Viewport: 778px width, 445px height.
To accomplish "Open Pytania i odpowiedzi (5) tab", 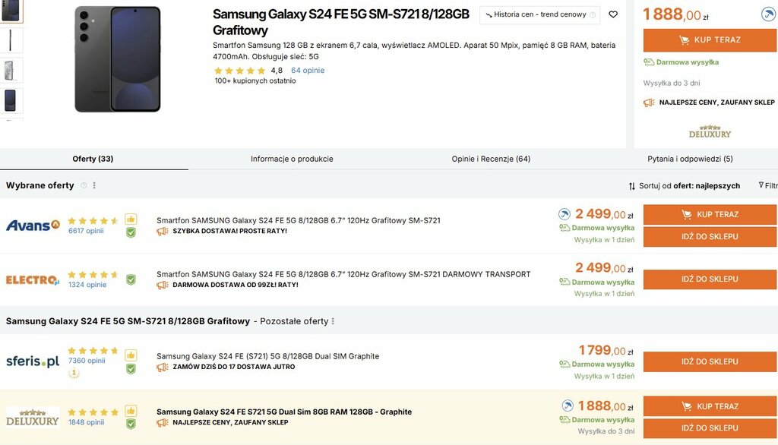I will 690,159.
